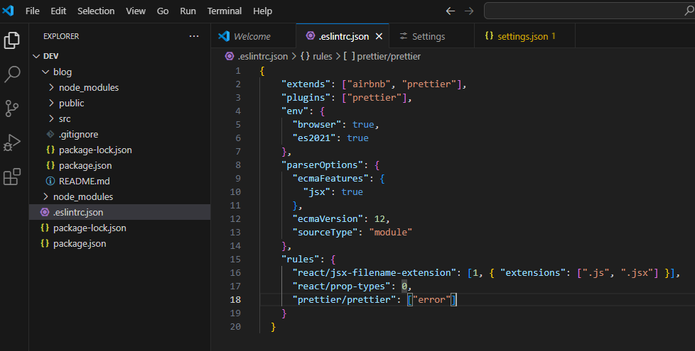The width and height of the screenshot is (695, 351).
Task: Click the "es2021" key on line 6
Action: tap(314, 138)
